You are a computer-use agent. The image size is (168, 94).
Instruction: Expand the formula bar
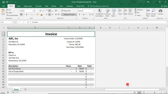pos(166,22)
